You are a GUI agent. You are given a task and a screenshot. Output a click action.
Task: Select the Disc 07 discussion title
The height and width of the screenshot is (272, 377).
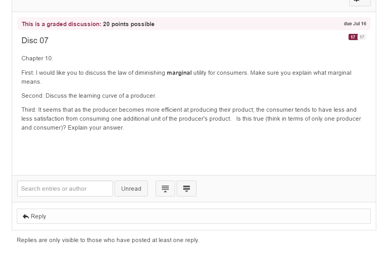tap(35, 40)
